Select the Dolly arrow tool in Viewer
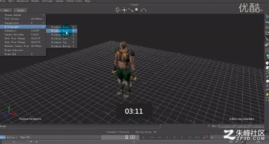269x144 pixels. [131, 10]
